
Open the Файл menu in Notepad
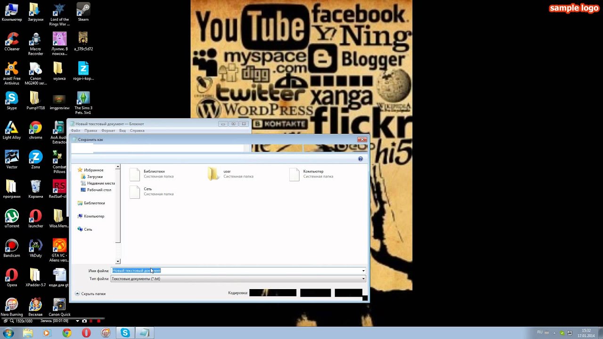[75, 130]
